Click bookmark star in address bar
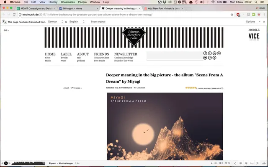This screenshot has height=167, width=268. tap(232, 15)
